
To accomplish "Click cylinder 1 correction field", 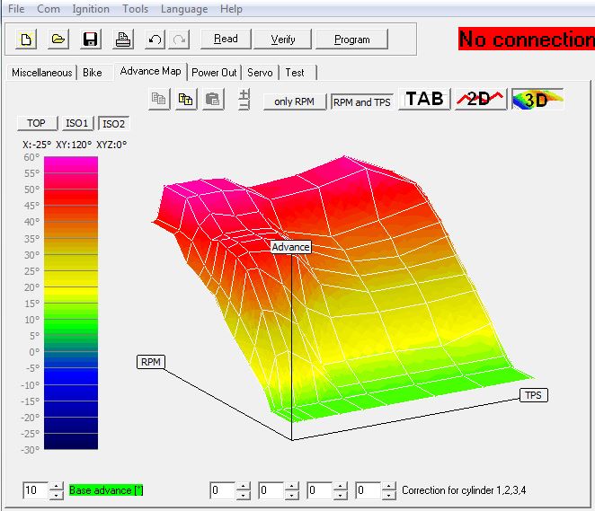I will coord(223,490).
